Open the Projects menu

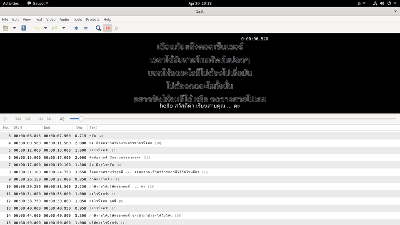(92, 20)
